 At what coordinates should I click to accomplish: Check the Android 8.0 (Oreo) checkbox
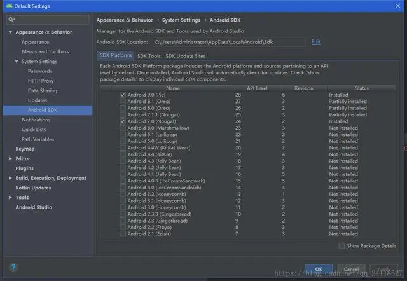point(123,108)
